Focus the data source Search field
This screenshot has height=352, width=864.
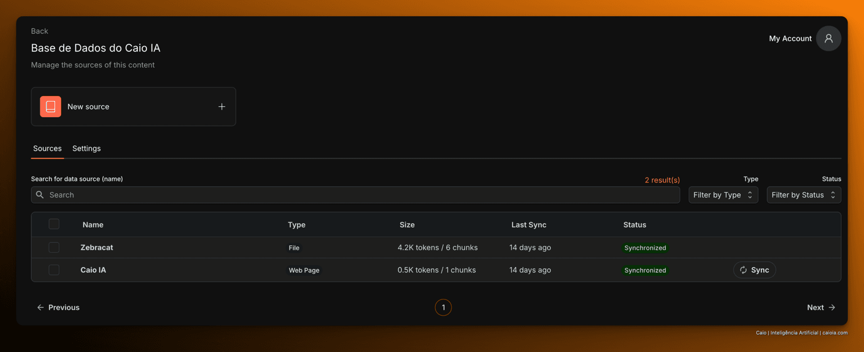[x=355, y=195]
